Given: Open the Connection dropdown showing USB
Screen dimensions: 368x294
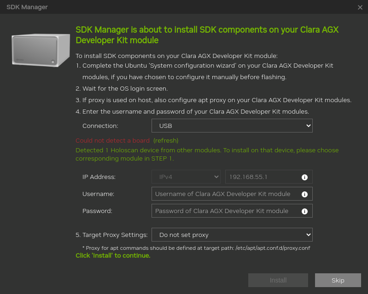Looking at the screenshot, I should [232, 126].
